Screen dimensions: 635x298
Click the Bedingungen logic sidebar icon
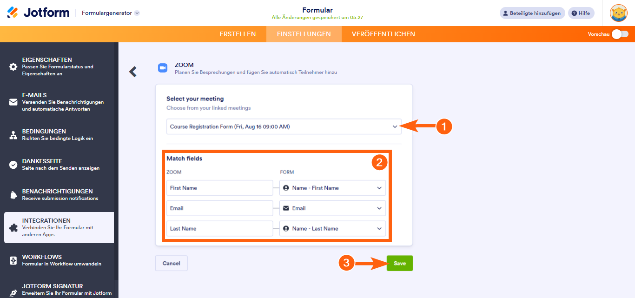point(13,135)
